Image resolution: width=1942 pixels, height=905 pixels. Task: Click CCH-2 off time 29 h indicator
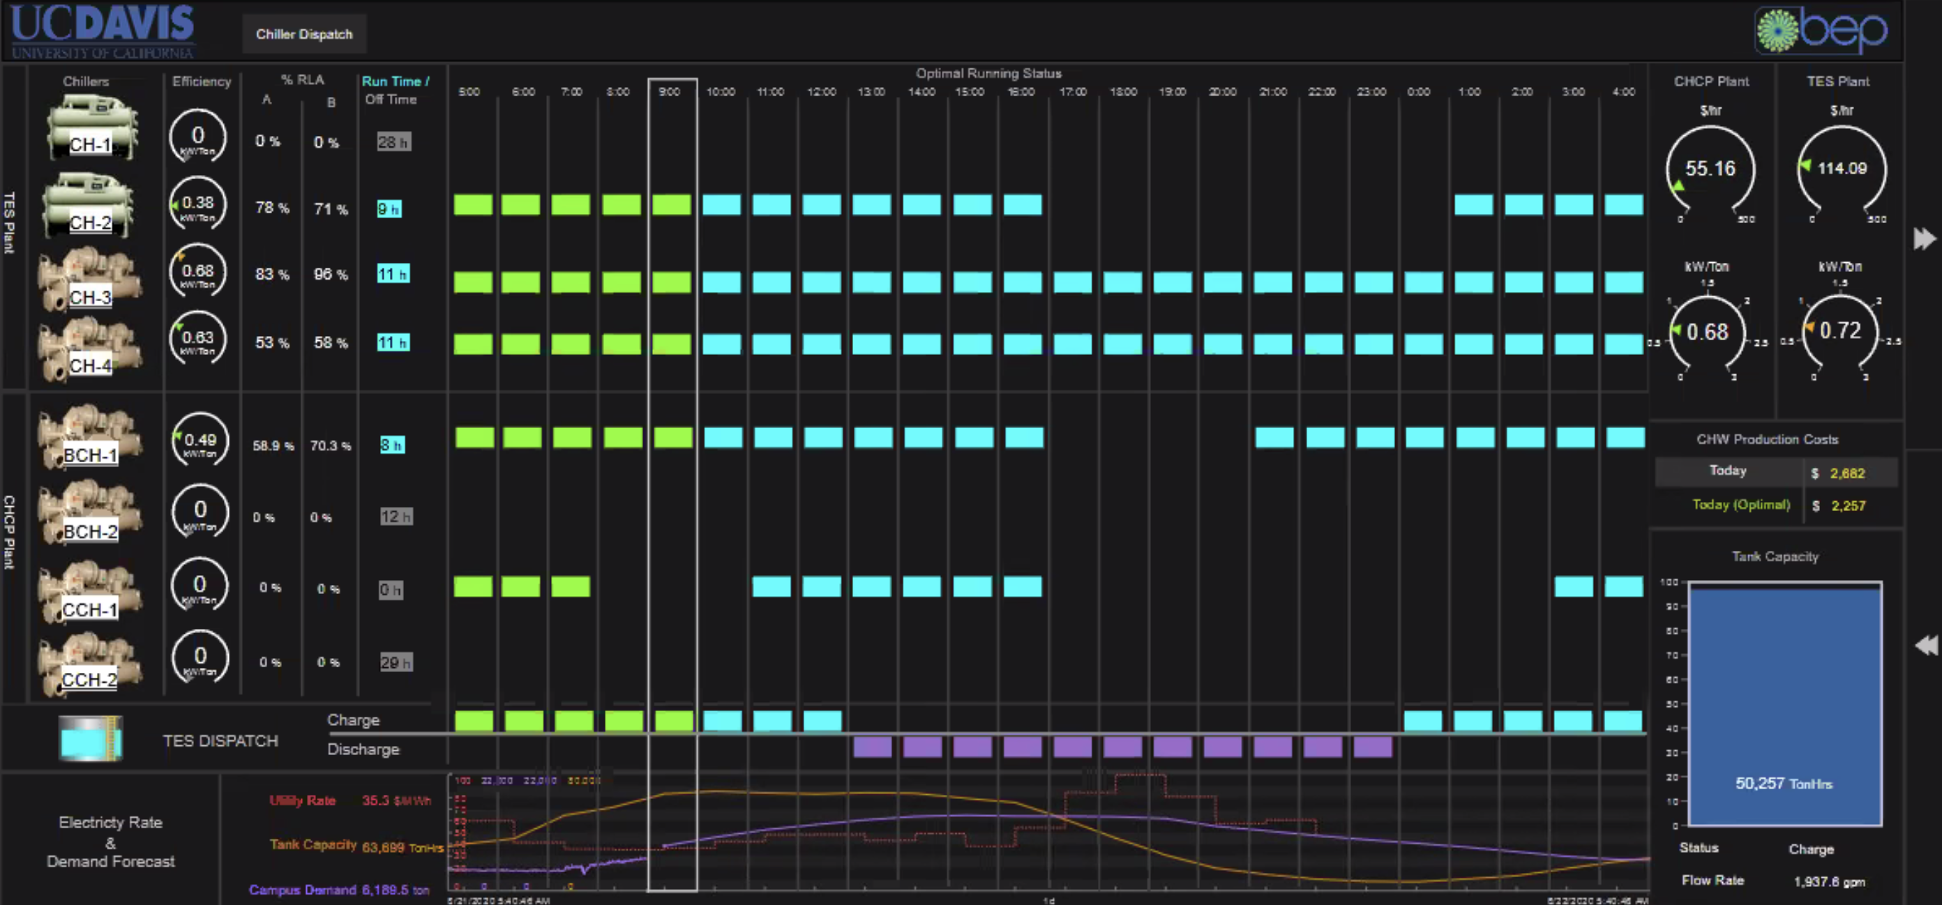(x=396, y=663)
